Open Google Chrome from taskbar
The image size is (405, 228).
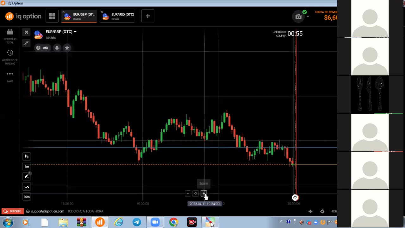[174, 223]
